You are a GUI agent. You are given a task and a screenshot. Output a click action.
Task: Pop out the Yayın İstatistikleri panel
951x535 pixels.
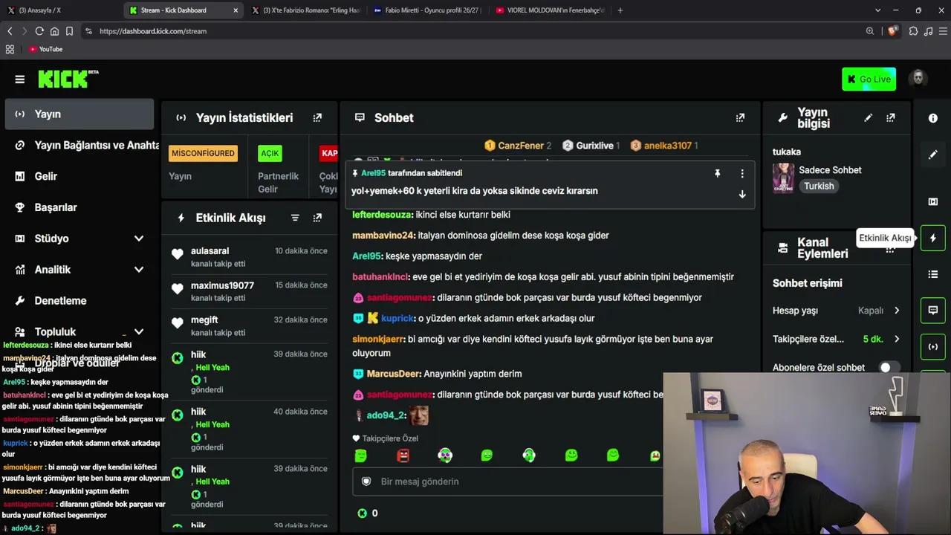tap(317, 117)
